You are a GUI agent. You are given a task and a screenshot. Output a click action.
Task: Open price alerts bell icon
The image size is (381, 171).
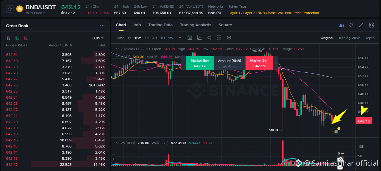351,25
